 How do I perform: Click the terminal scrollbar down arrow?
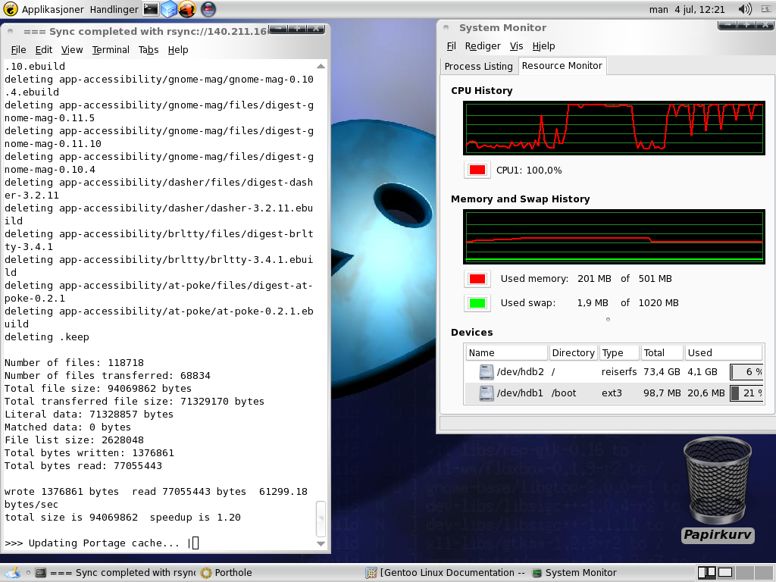coord(321,543)
